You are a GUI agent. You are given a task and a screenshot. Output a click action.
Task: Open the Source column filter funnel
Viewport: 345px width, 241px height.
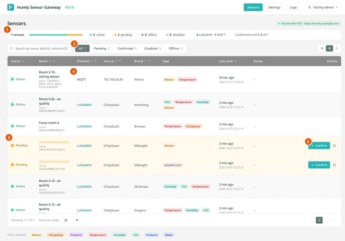(x=120, y=61)
